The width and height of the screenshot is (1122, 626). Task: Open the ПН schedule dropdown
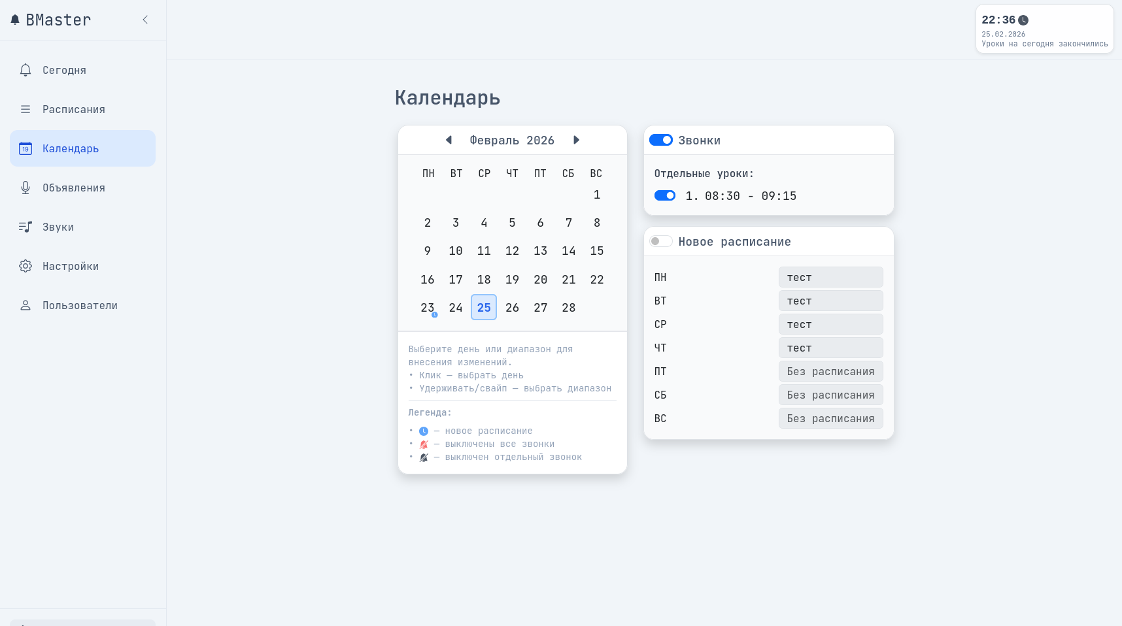(830, 277)
